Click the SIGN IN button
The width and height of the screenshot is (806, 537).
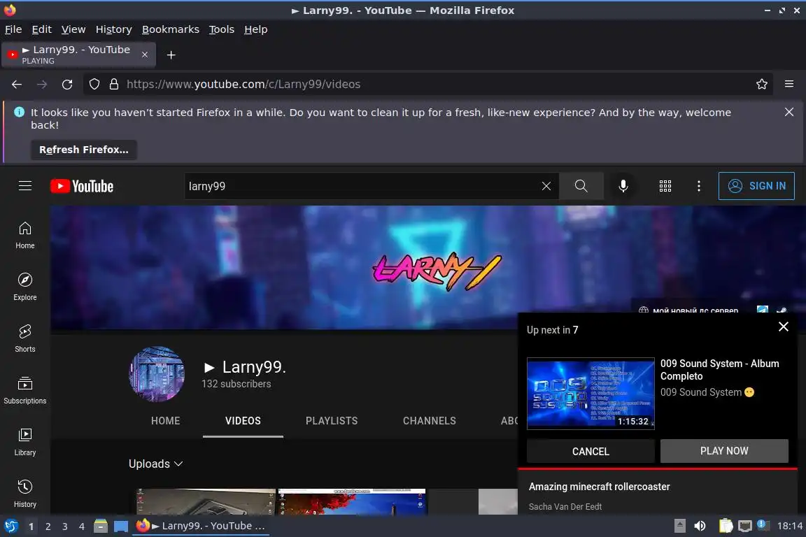pyautogui.click(x=756, y=186)
